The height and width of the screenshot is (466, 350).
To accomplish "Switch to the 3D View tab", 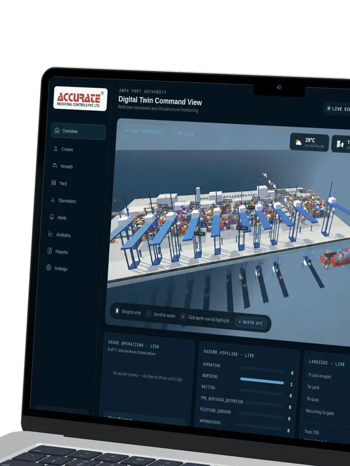I will tap(183, 134).
